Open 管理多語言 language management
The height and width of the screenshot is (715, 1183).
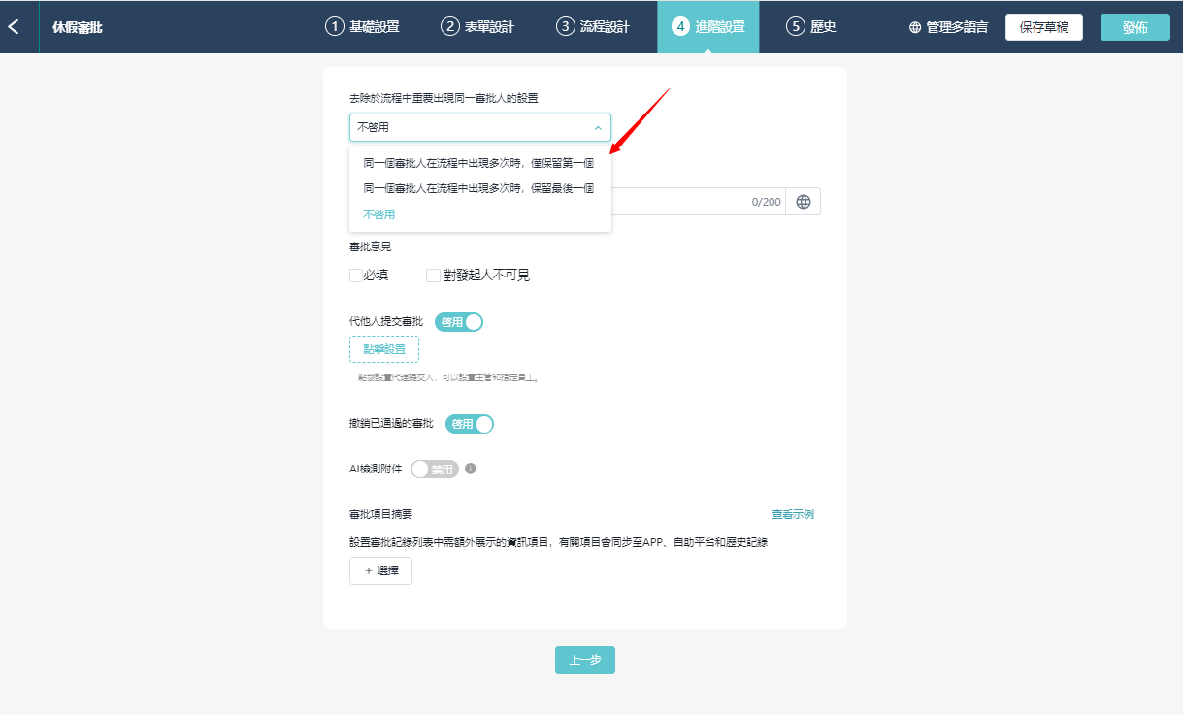click(948, 27)
